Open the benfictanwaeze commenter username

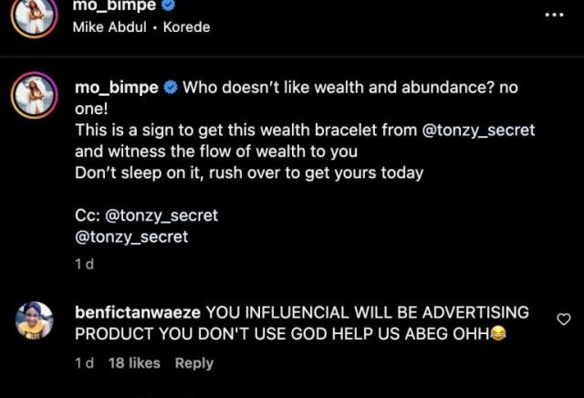[x=138, y=313]
